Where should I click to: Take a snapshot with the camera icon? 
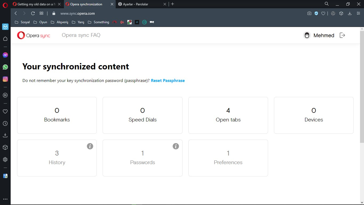[309, 13]
